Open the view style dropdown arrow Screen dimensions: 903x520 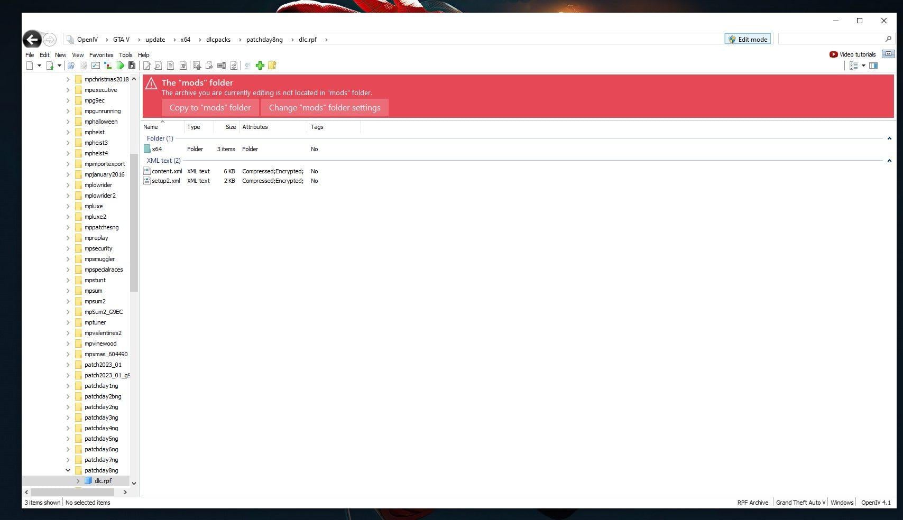[x=863, y=66]
